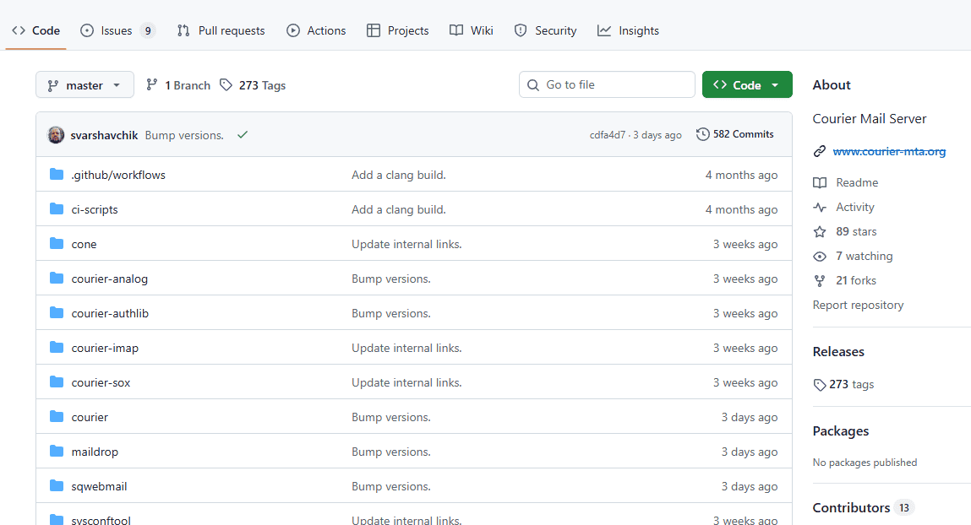This screenshot has height=525, width=971.
Task: Go to the Pull requests tab
Action: pyautogui.click(x=221, y=30)
